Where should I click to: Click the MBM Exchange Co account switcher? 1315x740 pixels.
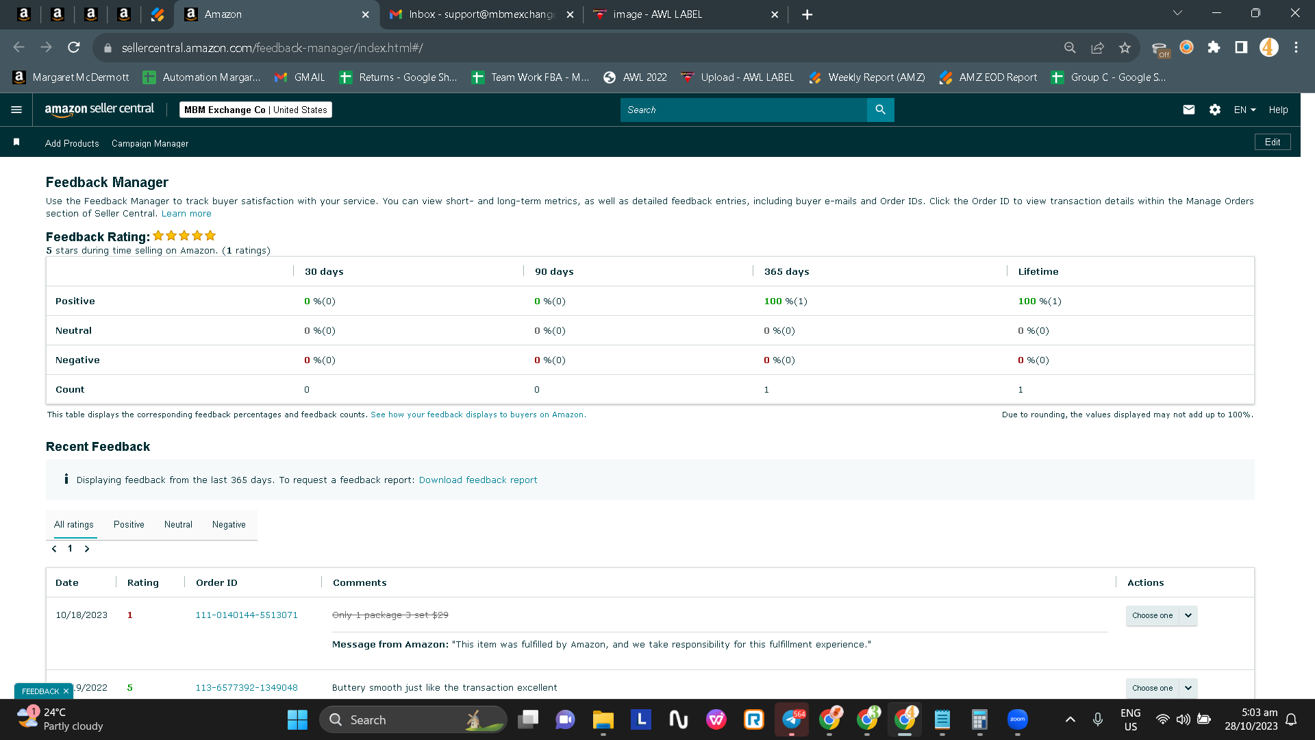pyautogui.click(x=255, y=110)
